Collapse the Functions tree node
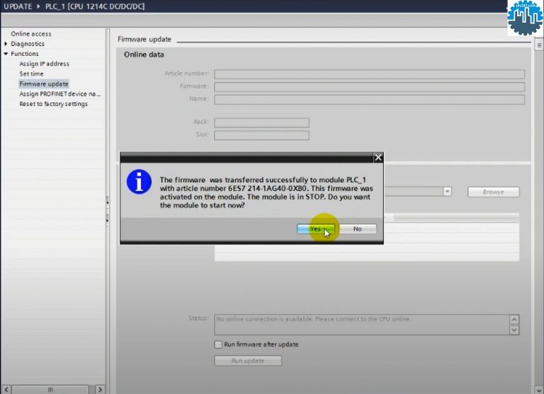 pyautogui.click(x=6, y=54)
